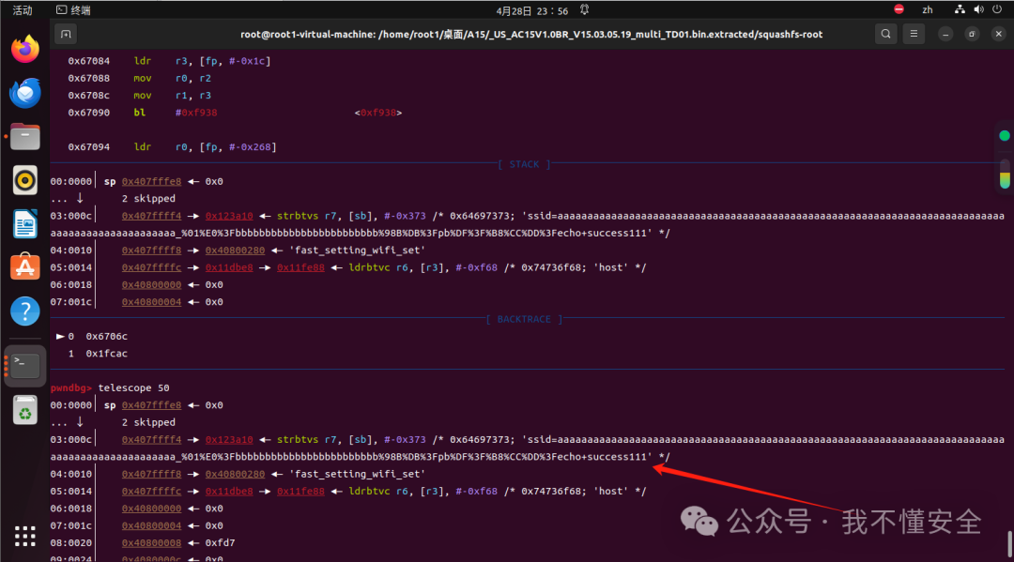Screen dimensions: 1014x562
Task: Click the green status dot on right edge
Action: 1005,136
